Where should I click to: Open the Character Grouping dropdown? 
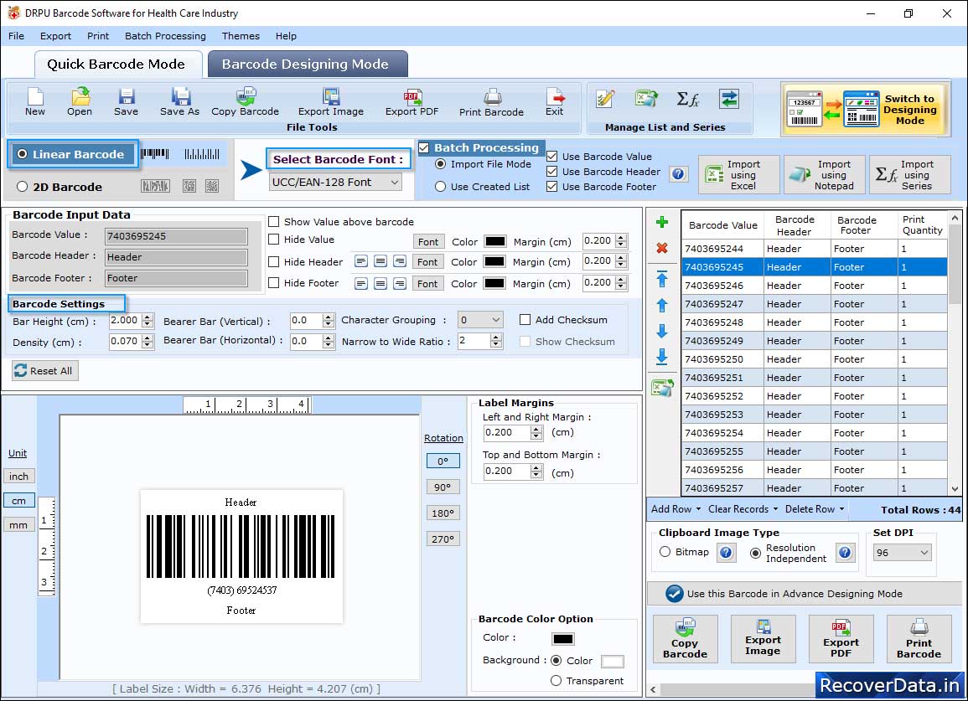pyautogui.click(x=480, y=320)
